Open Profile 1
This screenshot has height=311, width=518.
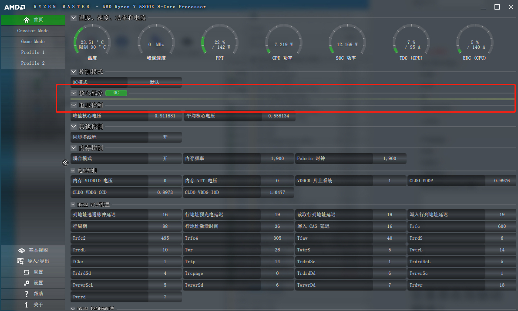click(x=33, y=53)
